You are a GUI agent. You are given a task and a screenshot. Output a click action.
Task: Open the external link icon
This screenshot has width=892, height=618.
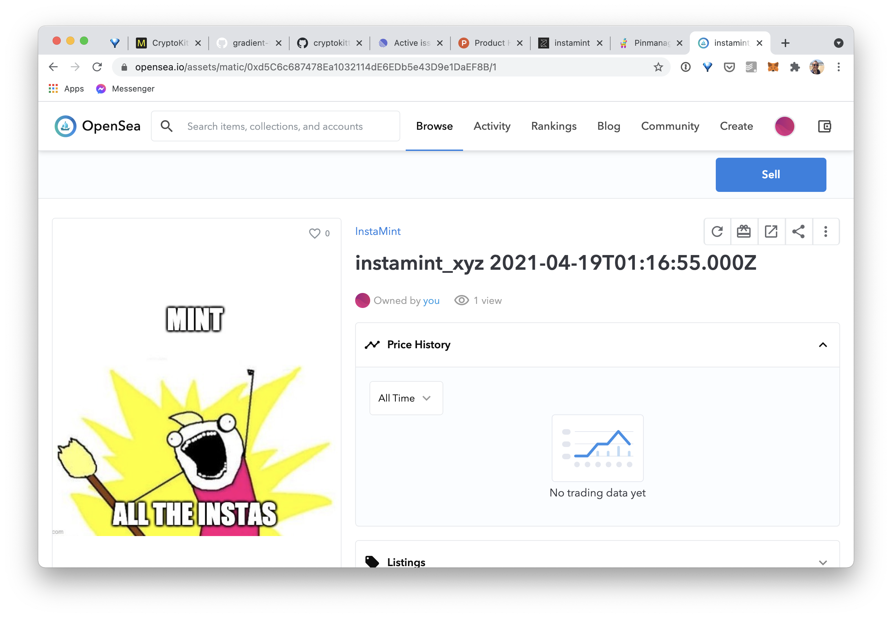tap(771, 231)
